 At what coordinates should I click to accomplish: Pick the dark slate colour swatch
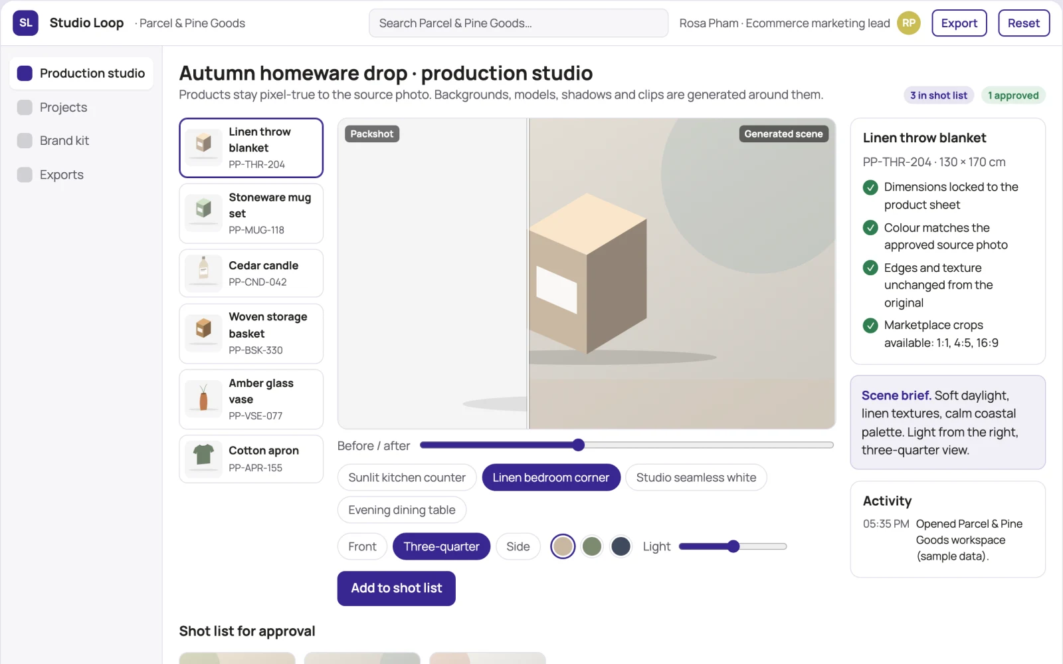tap(621, 546)
